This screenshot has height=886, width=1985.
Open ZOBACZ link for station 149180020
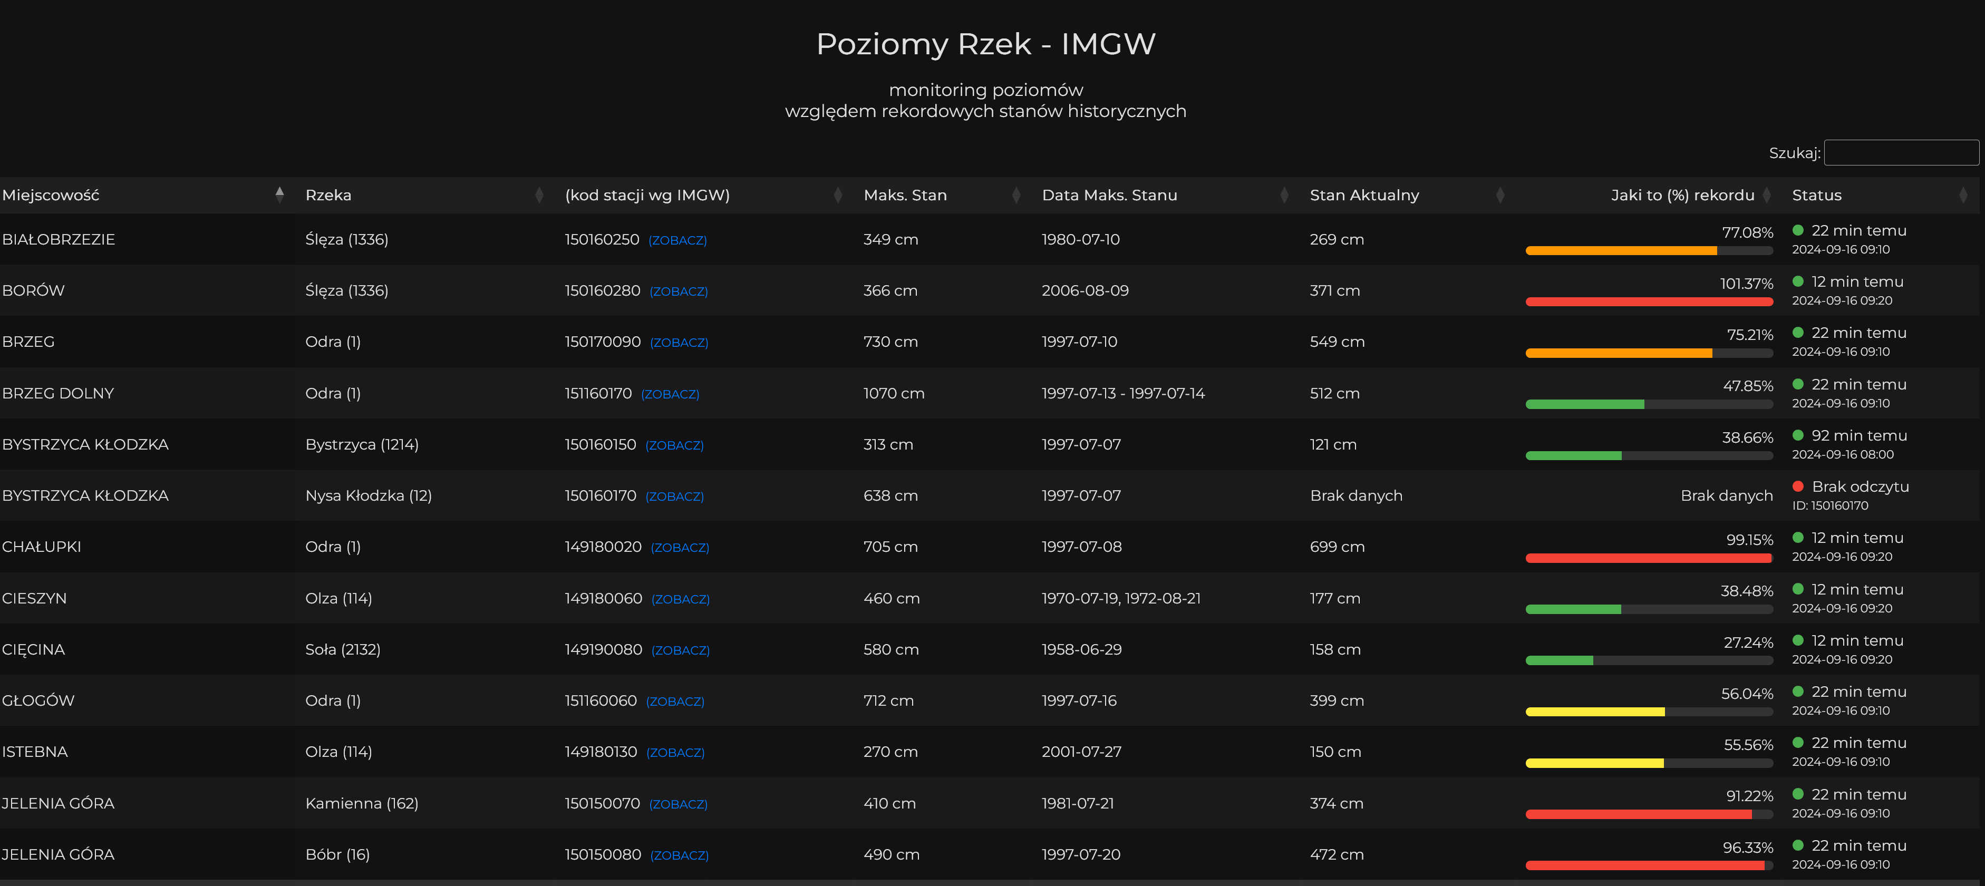[x=680, y=548]
